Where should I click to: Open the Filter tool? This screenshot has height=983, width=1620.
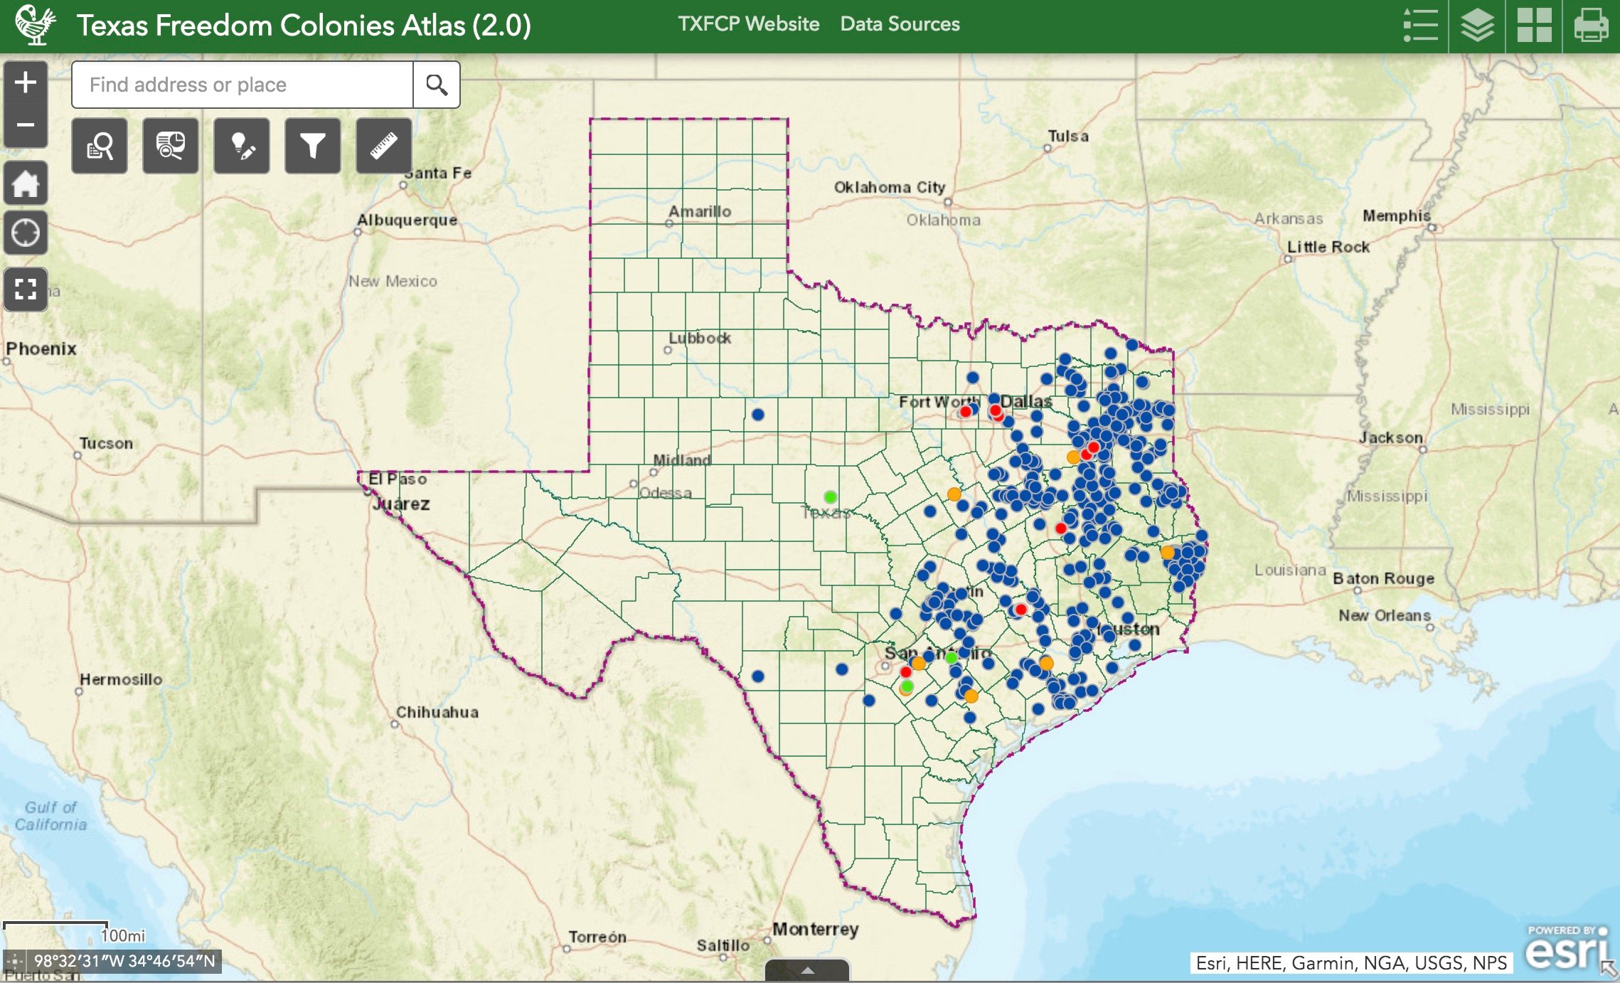coord(311,147)
